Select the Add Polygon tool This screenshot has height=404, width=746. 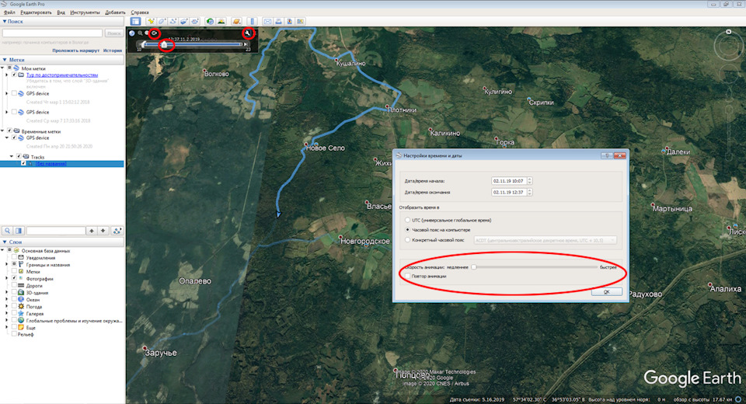[162, 22]
